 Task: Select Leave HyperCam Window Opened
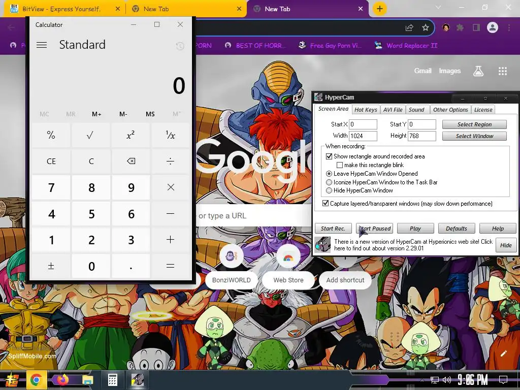[329, 174]
